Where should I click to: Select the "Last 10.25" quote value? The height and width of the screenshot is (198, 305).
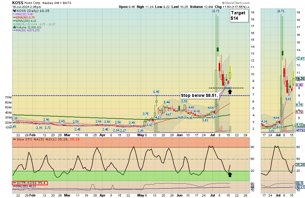click(x=180, y=7)
